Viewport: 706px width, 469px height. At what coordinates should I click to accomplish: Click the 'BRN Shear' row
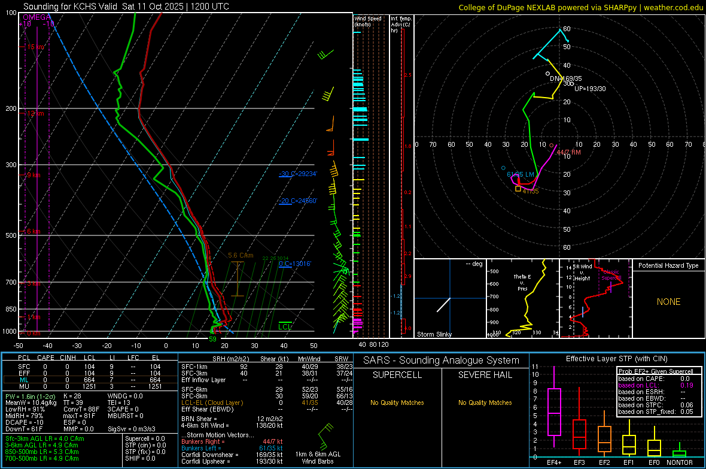point(232,419)
